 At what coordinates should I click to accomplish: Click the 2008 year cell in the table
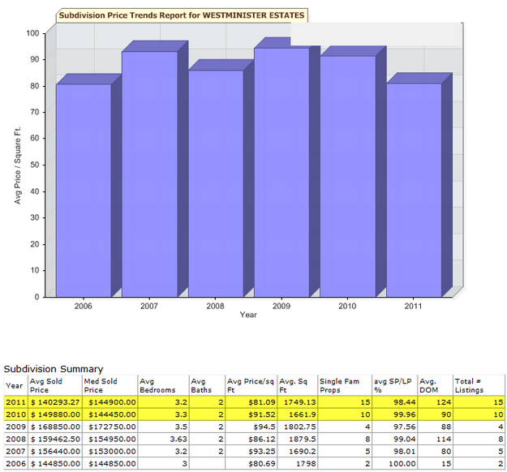pos(16,439)
